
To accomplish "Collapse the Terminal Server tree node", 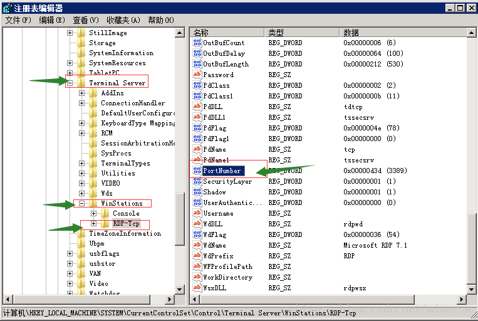I will pos(70,83).
